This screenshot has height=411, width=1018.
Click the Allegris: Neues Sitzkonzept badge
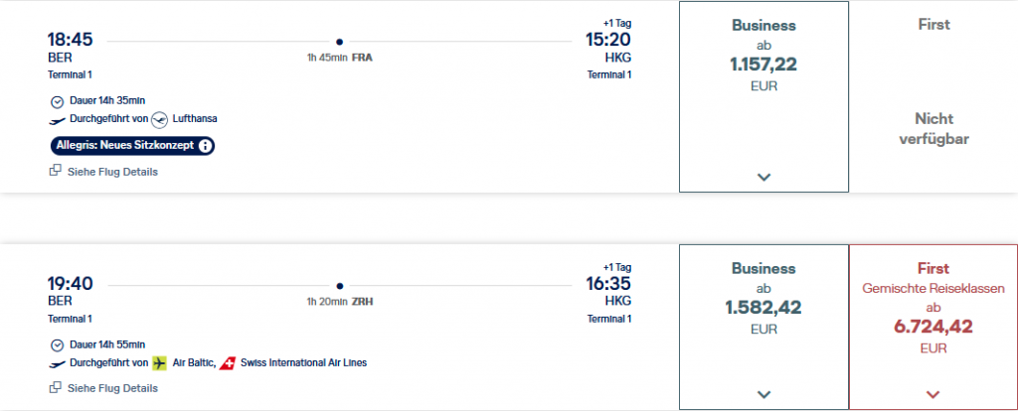(x=124, y=146)
